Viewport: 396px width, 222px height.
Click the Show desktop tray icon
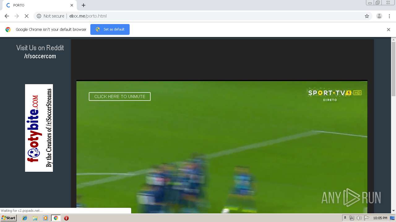tap(393, 218)
